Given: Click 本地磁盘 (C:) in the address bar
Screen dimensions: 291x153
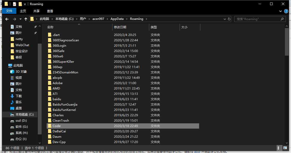Looking at the screenshot, I should 64,19.
